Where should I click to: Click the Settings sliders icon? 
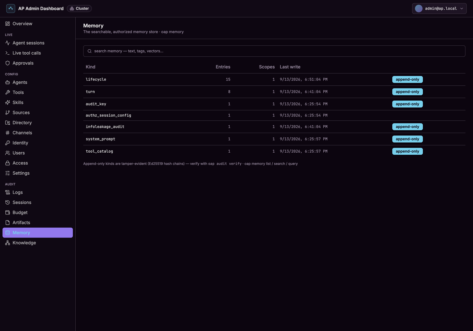click(x=7, y=174)
